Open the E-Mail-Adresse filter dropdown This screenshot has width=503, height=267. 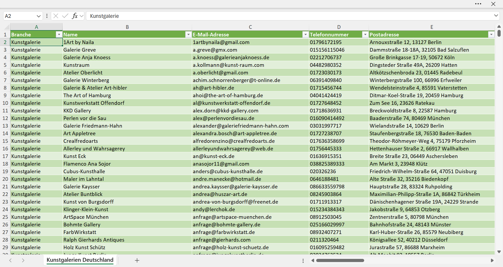[305, 35]
